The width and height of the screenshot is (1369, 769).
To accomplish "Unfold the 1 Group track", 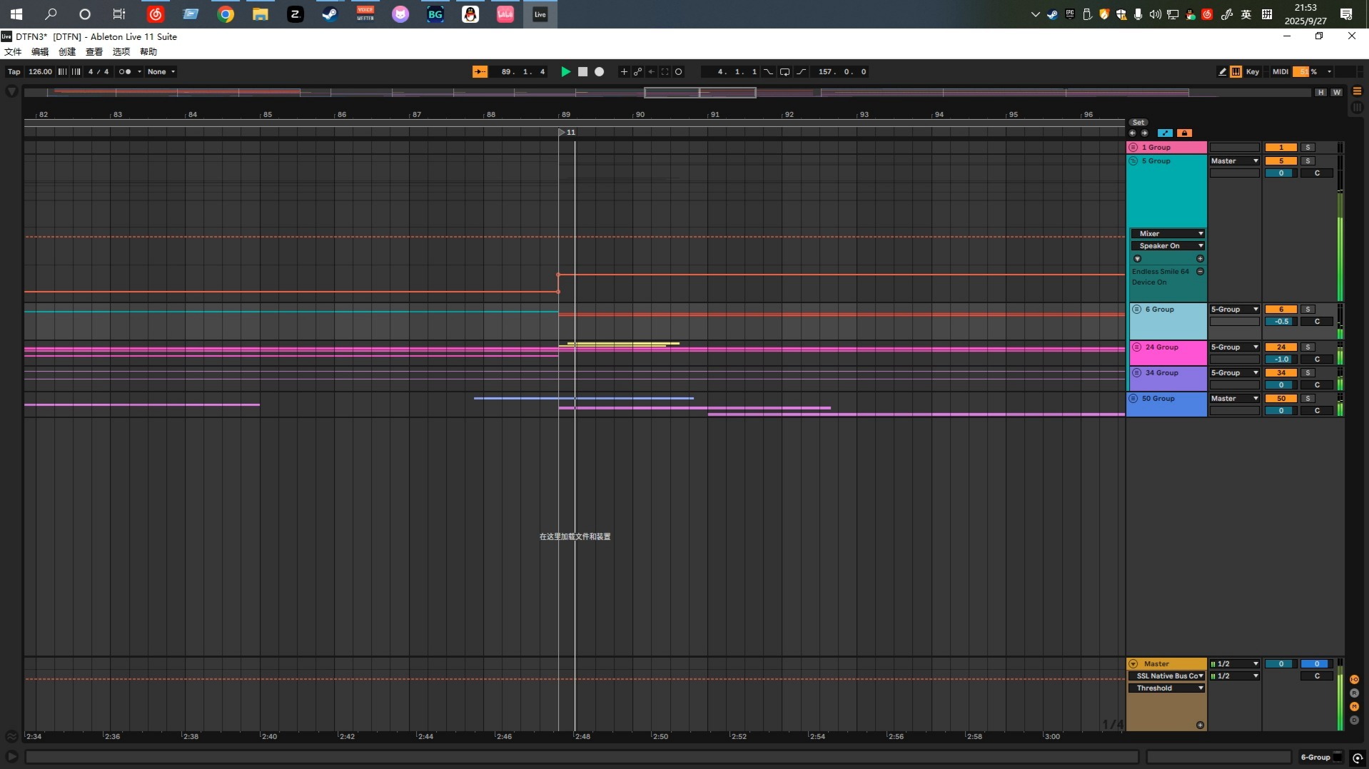I will (1133, 147).
